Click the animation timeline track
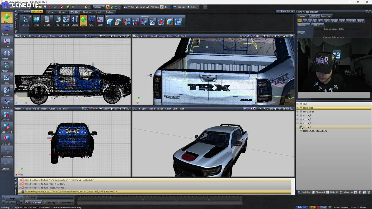The width and height of the screenshot is (372, 209). 160,199
